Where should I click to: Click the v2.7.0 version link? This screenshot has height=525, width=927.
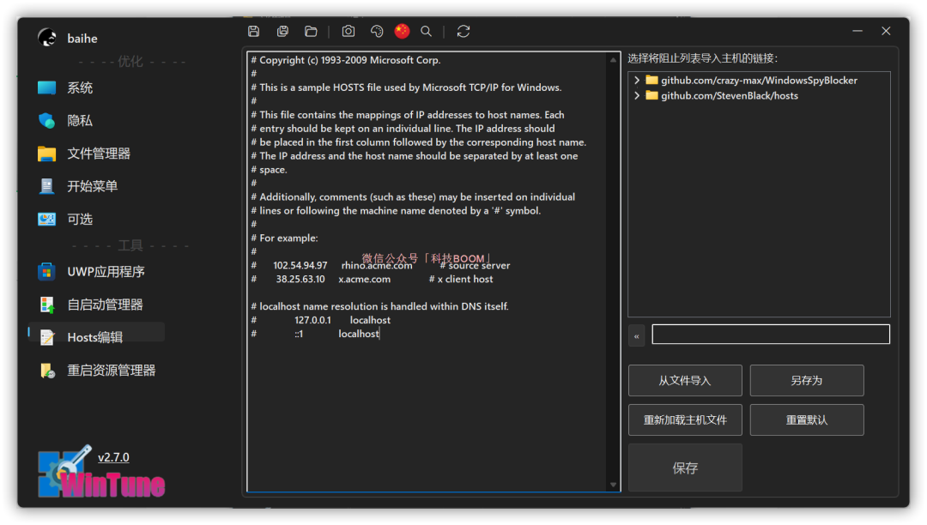pyautogui.click(x=113, y=457)
